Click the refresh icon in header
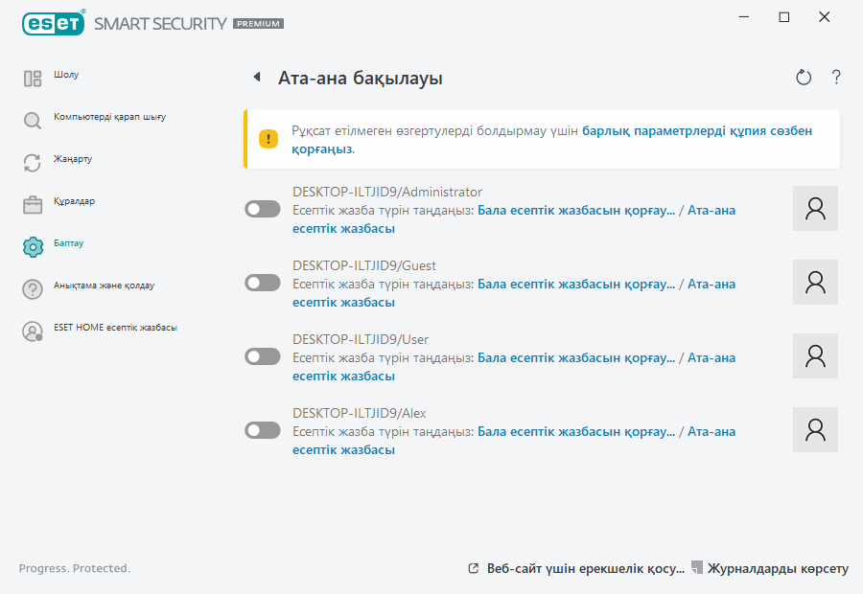863x594 pixels. 804,78
